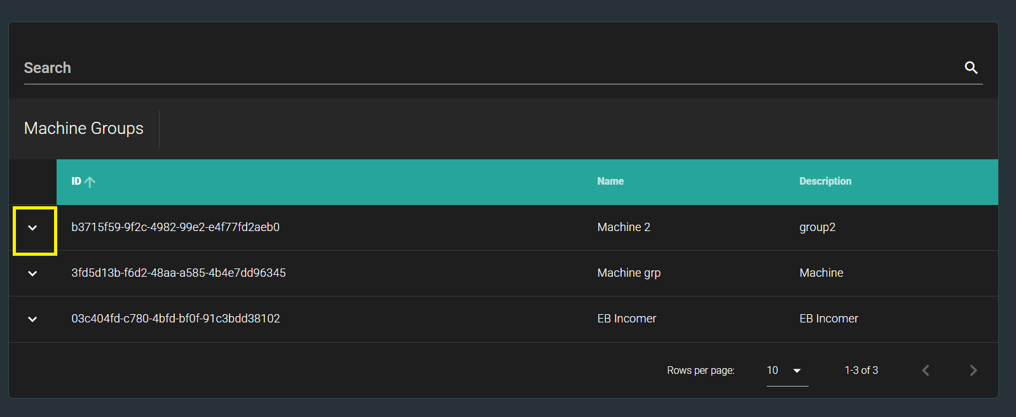Screen dimensions: 1016x417
Task: Go to the next page arrow
Action: point(973,371)
